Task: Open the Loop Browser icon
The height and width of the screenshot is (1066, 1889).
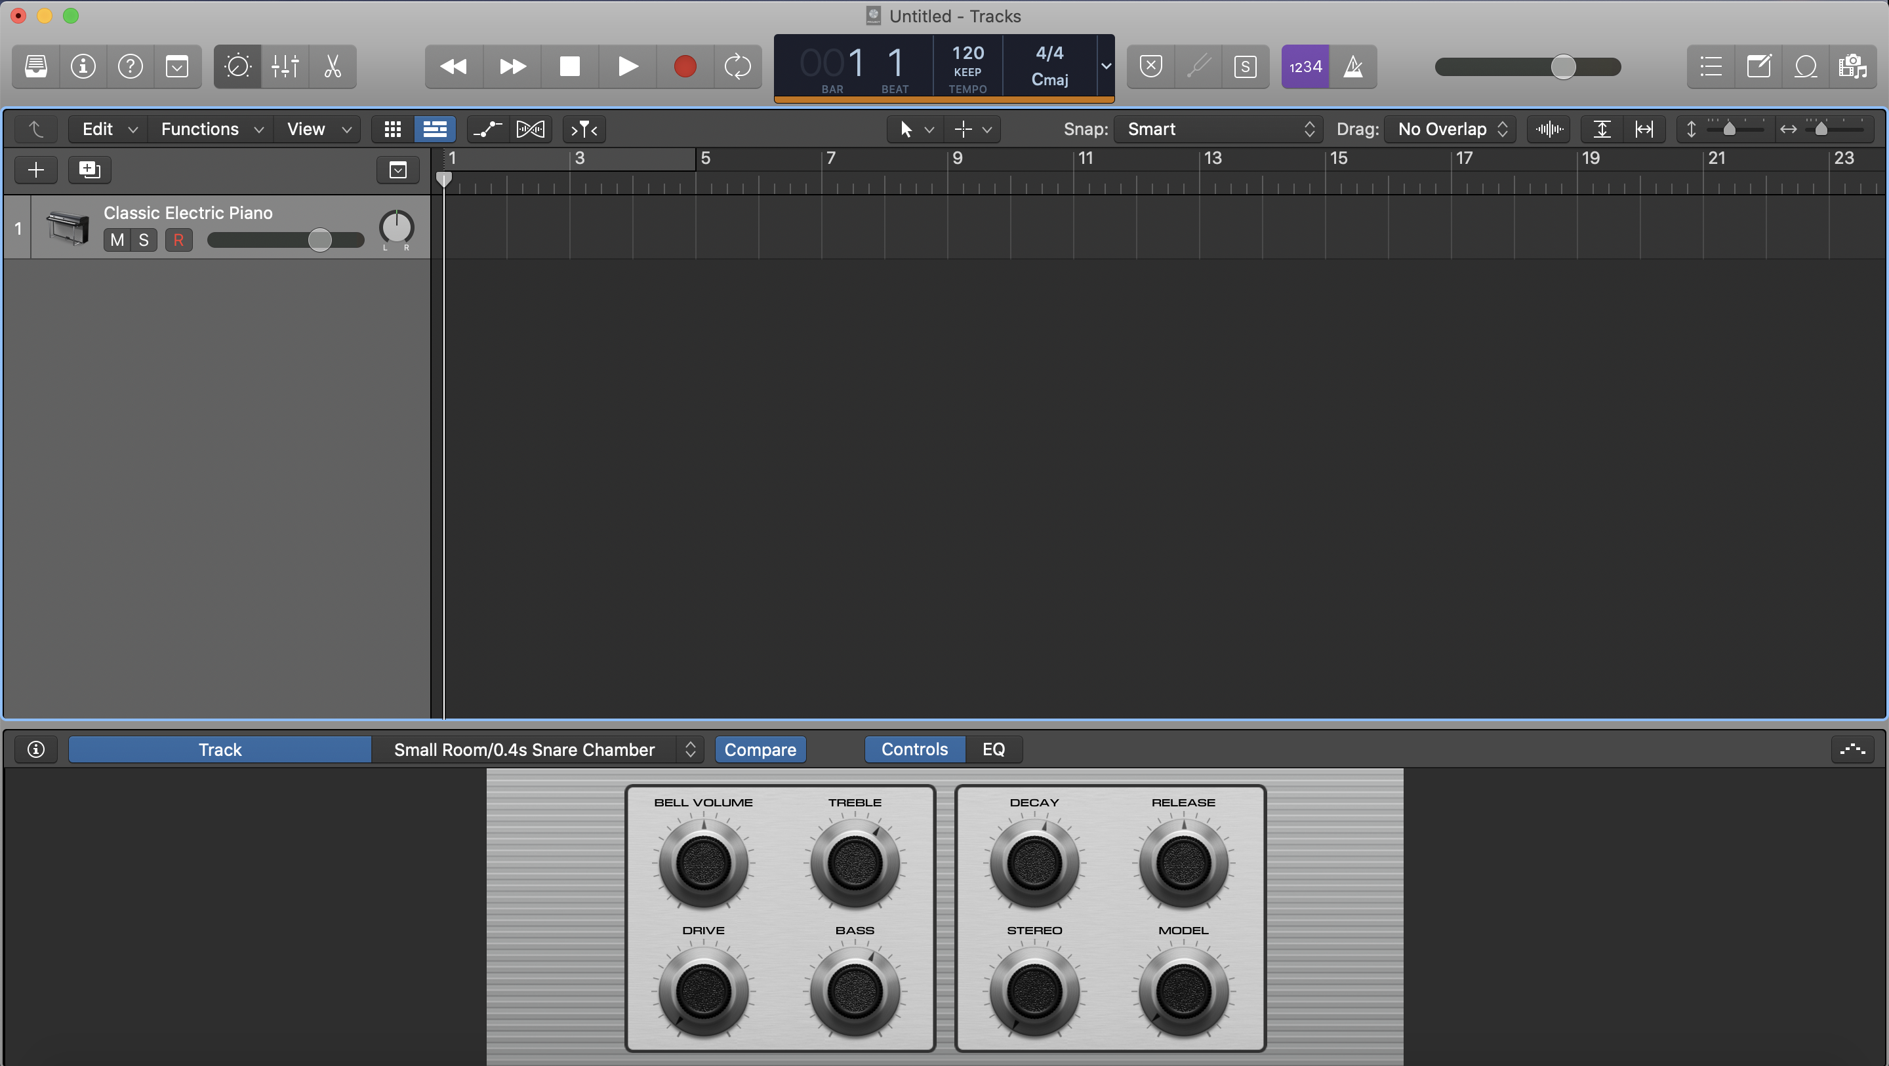Action: click(x=1806, y=67)
